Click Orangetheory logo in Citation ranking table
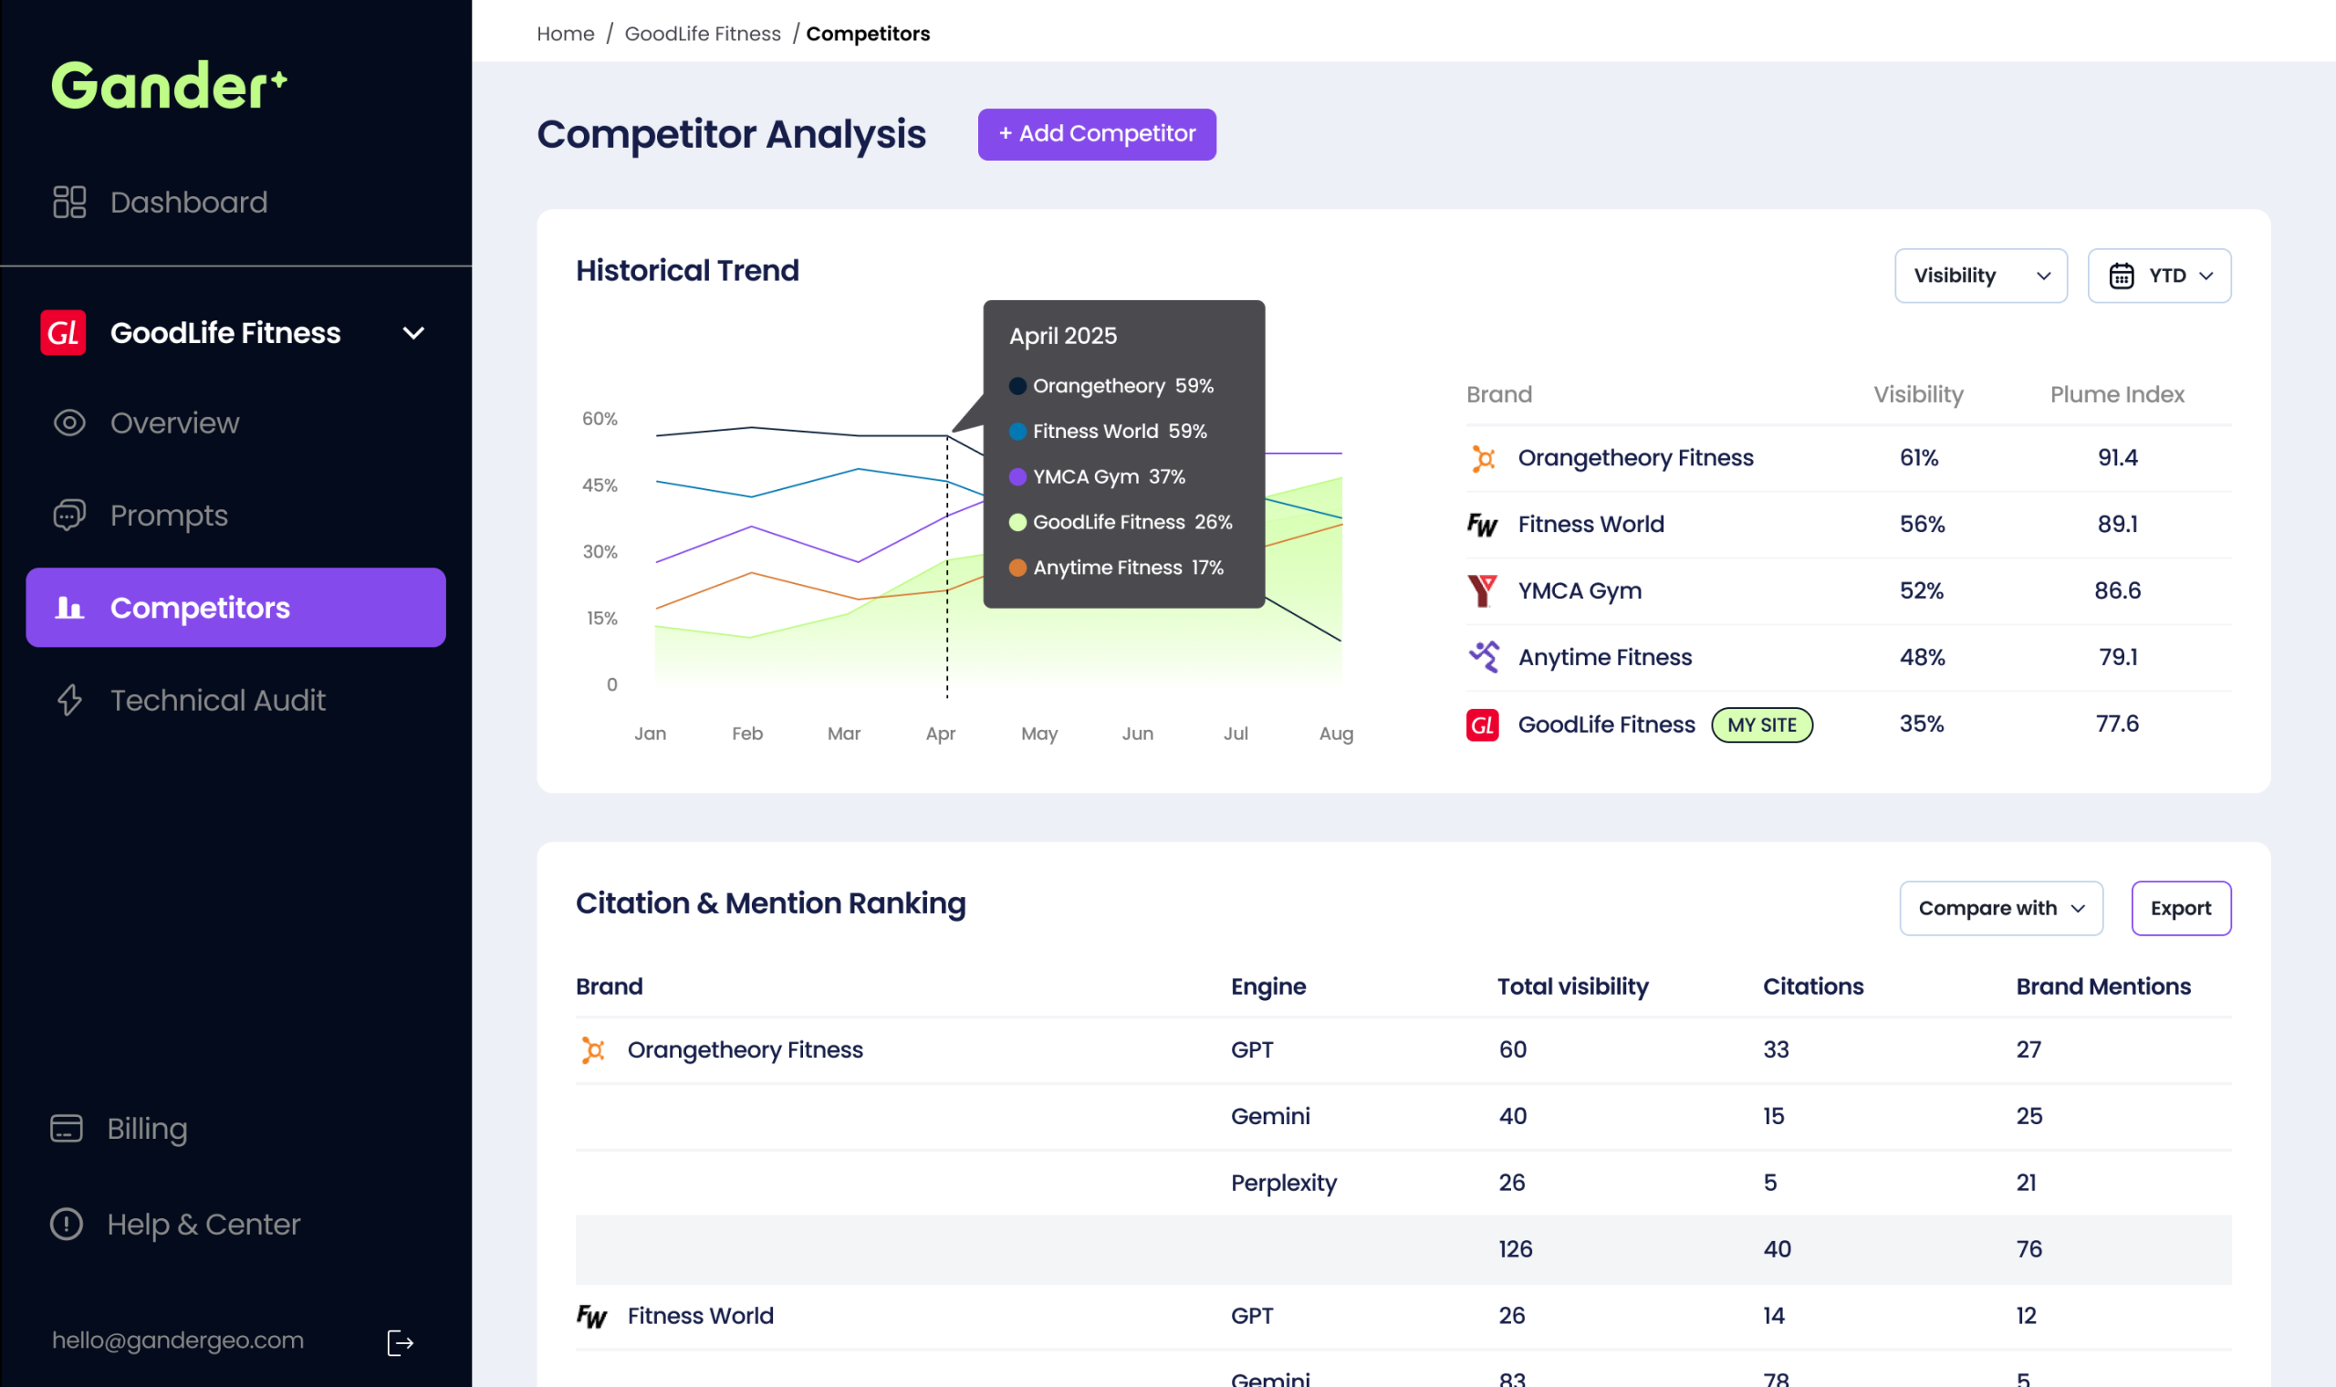This screenshot has width=2336, height=1387. [x=592, y=1049]
